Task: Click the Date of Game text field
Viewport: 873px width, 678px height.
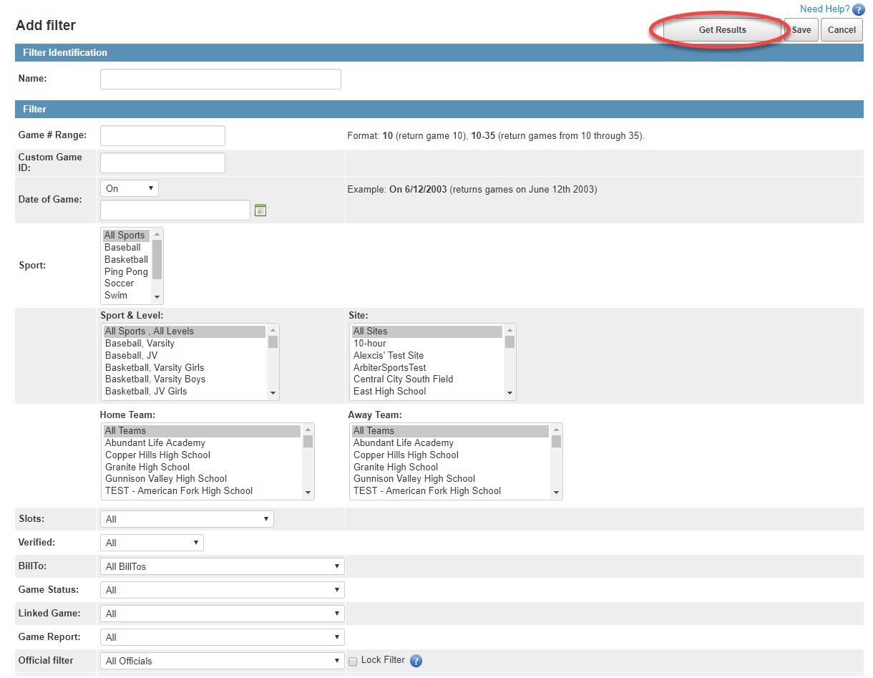Action: coord(175,210)
